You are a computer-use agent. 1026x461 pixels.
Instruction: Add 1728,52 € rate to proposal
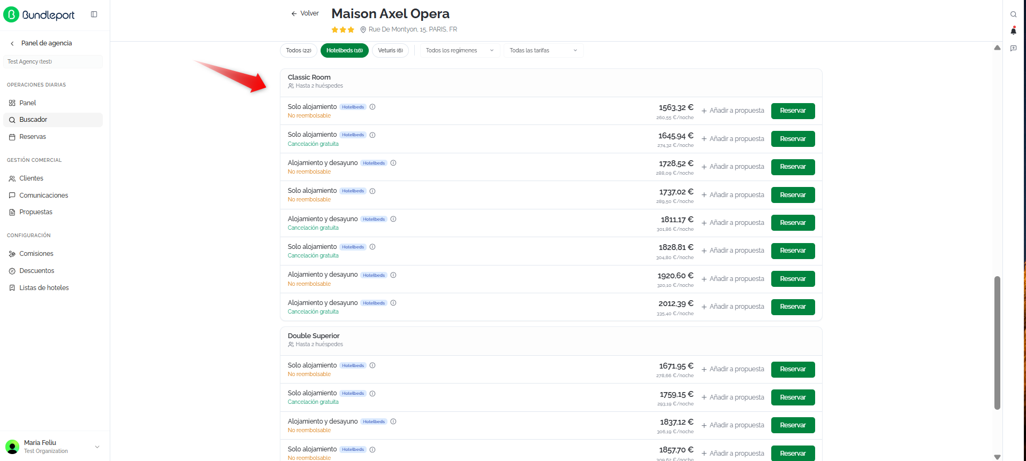coord(733,167)
